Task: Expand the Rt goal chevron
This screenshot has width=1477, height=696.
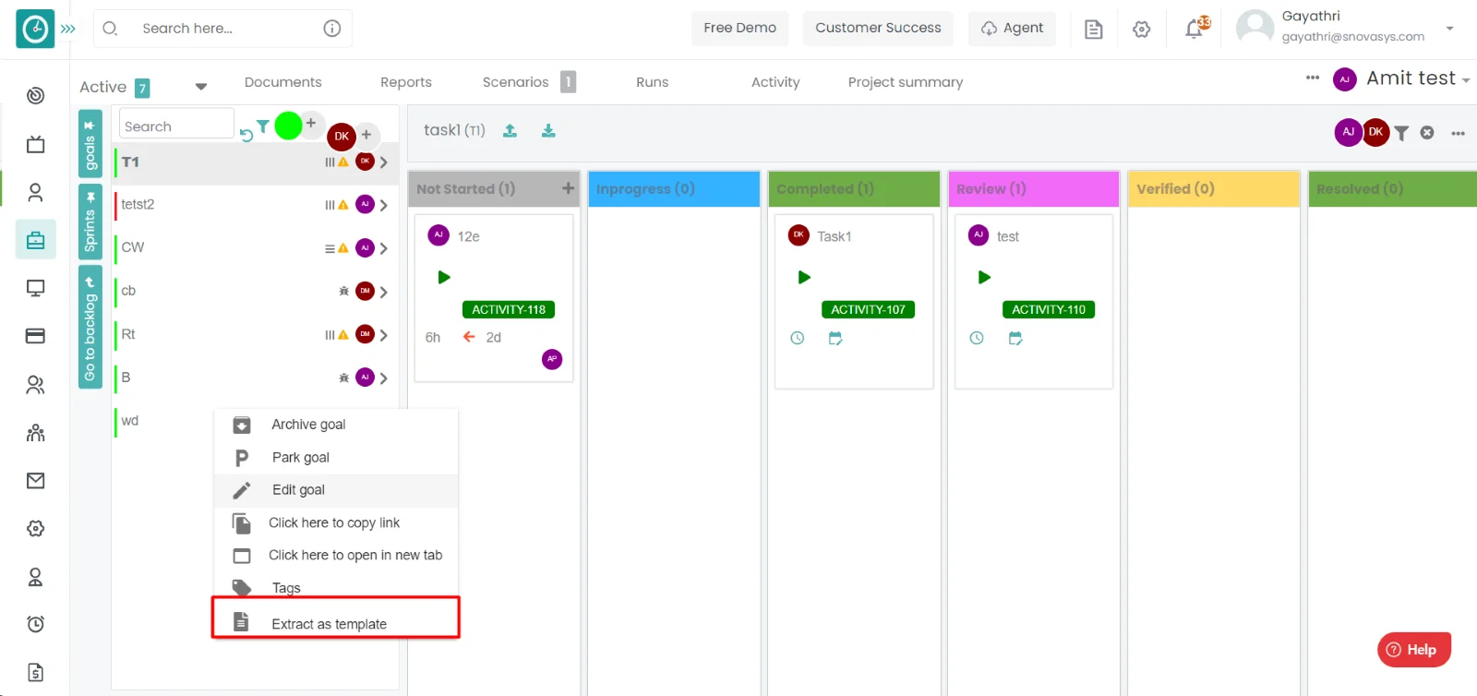Action: (x=383, y=335)
